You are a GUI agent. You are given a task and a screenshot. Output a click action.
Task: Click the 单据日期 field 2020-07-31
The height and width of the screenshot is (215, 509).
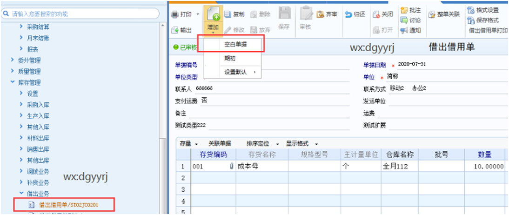(x=453, y=64)
